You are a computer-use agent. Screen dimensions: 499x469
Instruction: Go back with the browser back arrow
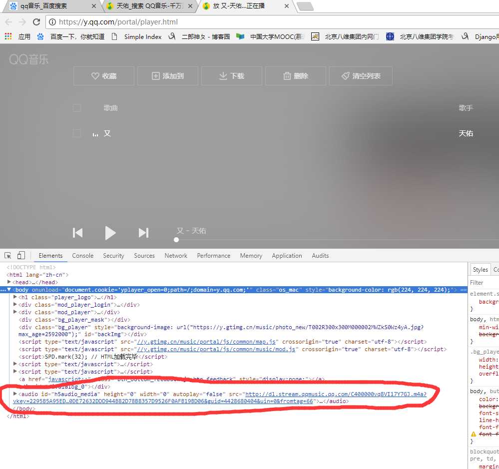pos(8,22)
